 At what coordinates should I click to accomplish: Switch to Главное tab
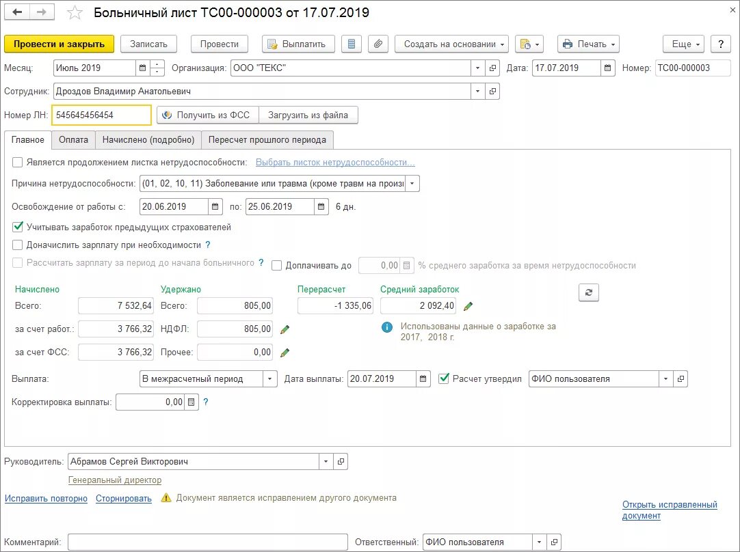[x=28, y=139]
